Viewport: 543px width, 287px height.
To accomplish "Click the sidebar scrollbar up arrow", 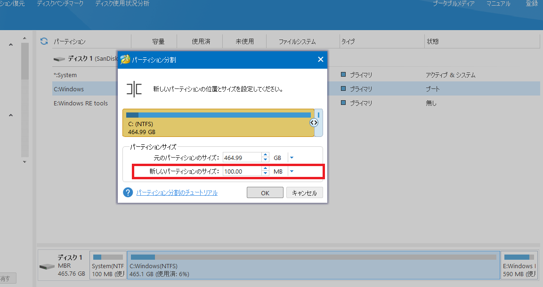I will point(24,38).
